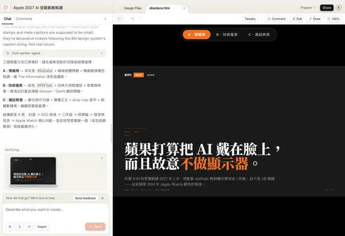Click the Import button
Image resolution: width=345 pixels, height=236 pixels.
pos(42,227)
